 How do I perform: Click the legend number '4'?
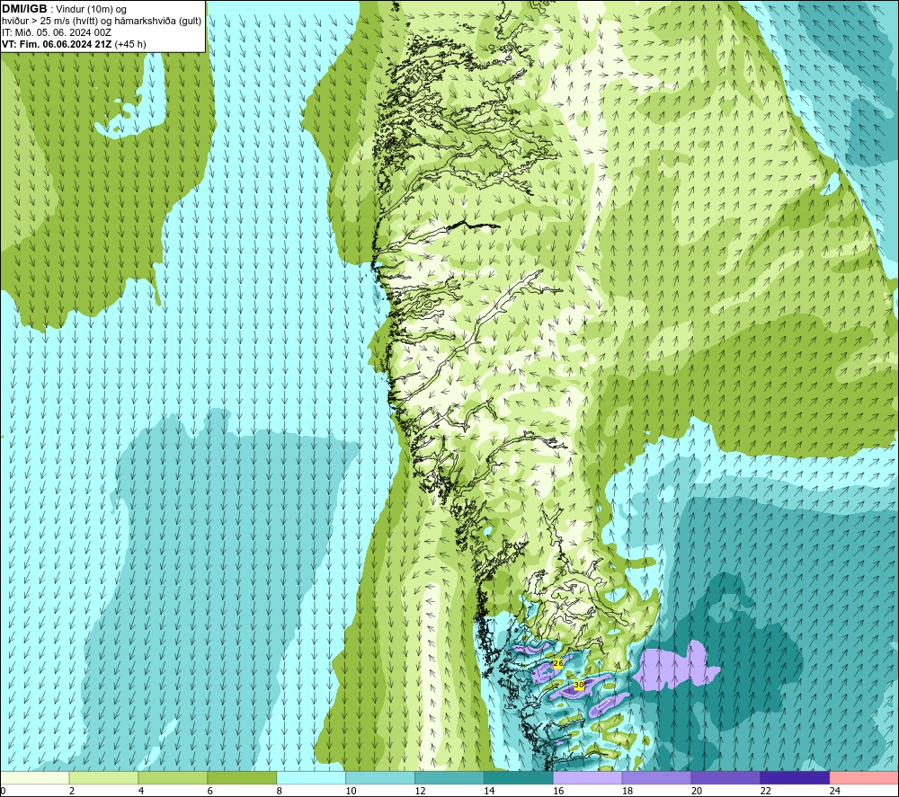141,791
